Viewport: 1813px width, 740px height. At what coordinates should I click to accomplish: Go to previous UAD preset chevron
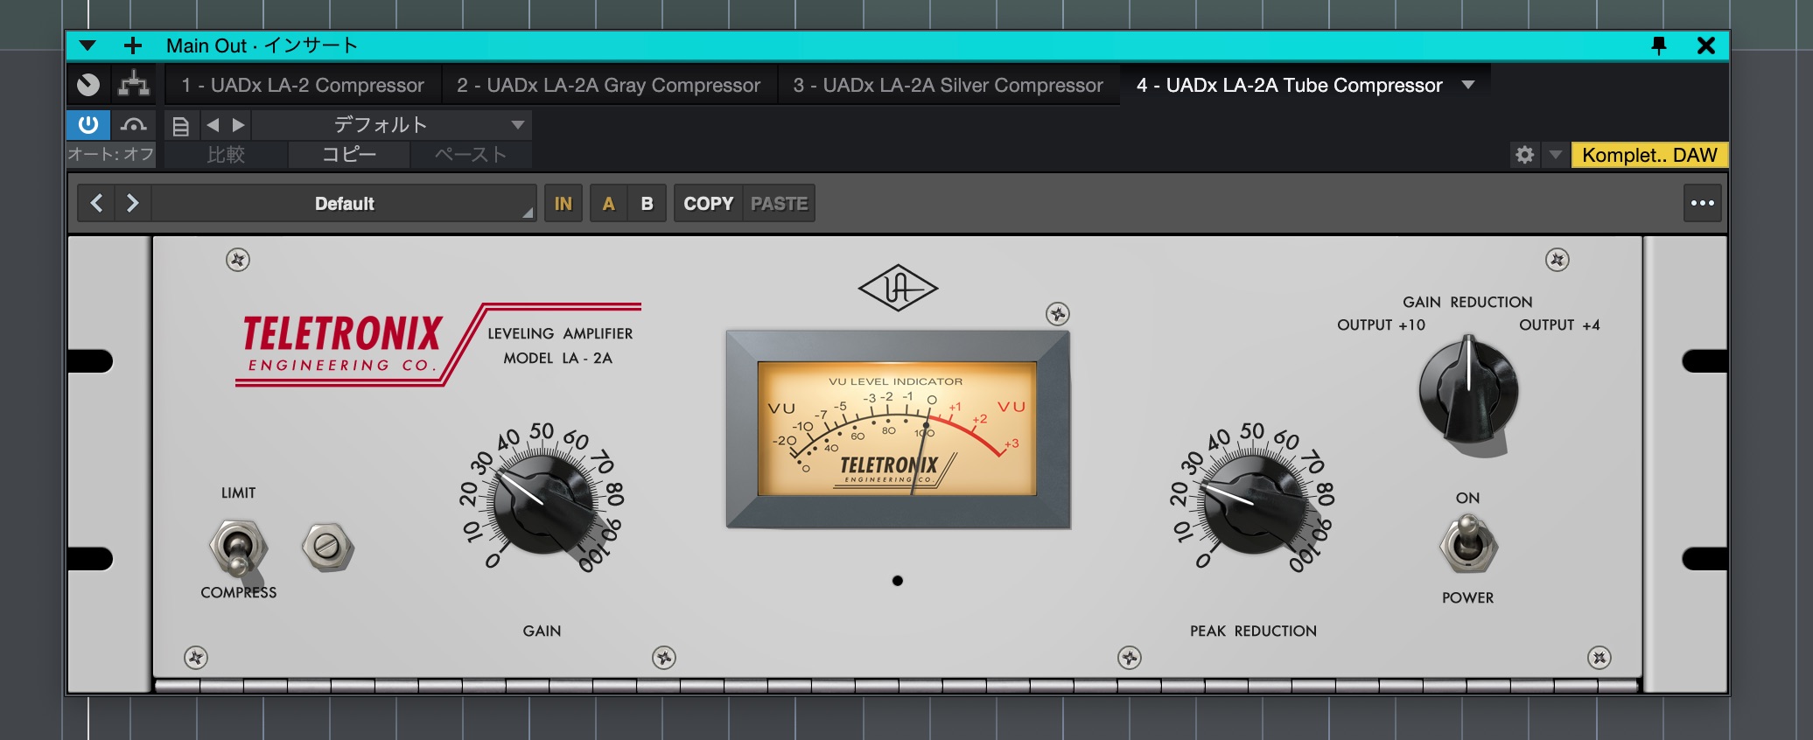(96, 203)
